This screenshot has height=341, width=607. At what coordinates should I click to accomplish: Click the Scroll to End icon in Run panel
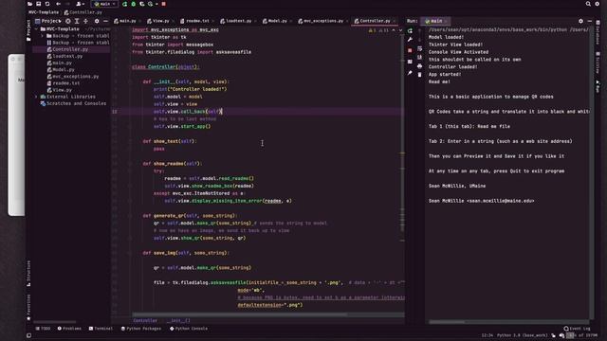click(x=419, y=57)
